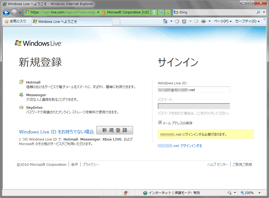The image size is (269, 198).
Task: Click the Internet Explorer title bar icon
Action: [5, 4]
